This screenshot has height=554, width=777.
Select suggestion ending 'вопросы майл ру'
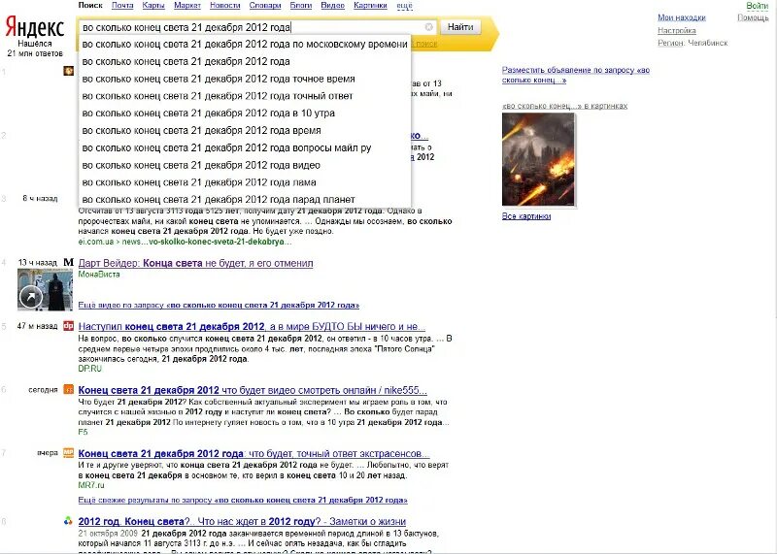click(245, 148)
